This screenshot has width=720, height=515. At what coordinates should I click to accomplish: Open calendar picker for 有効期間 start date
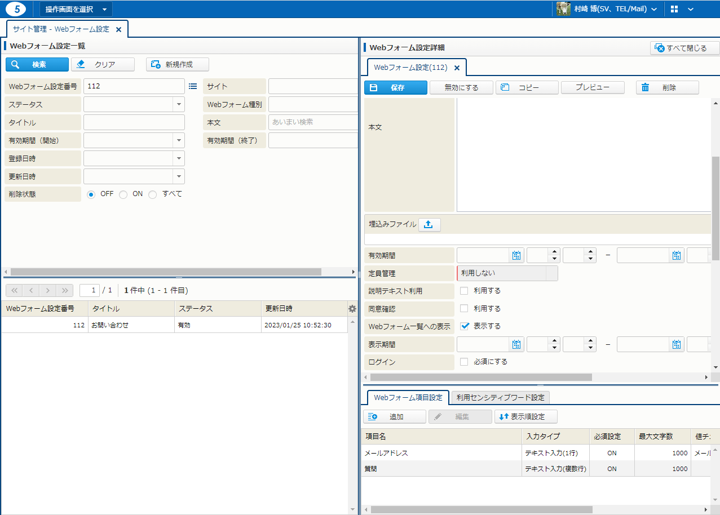516,255
